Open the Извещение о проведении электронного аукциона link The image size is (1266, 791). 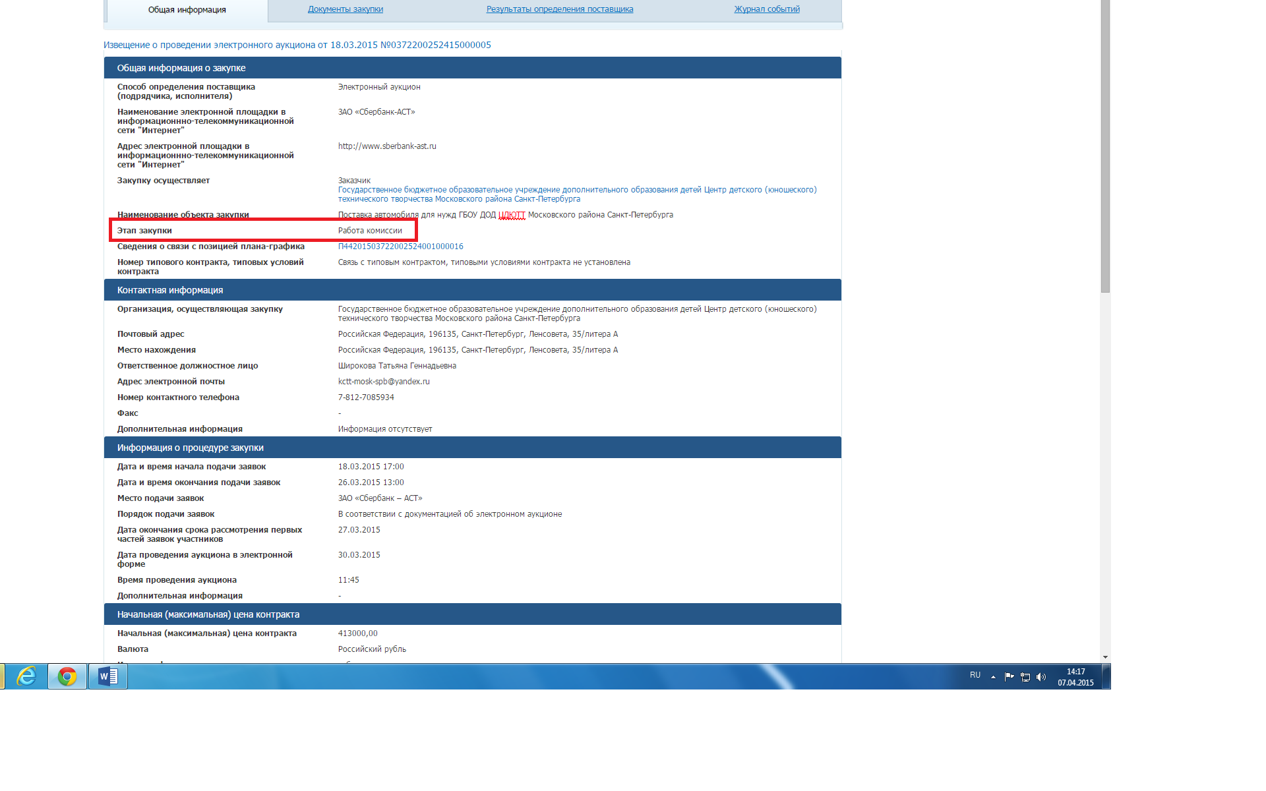tap(297, 45)
